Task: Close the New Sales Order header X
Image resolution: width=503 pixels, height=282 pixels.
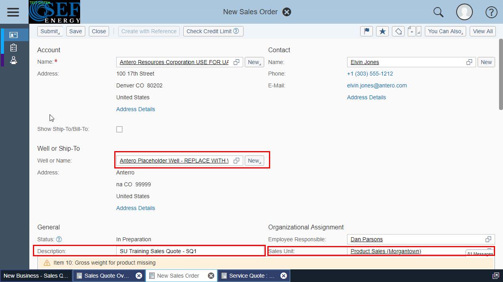Action: (x=287, y=12)
